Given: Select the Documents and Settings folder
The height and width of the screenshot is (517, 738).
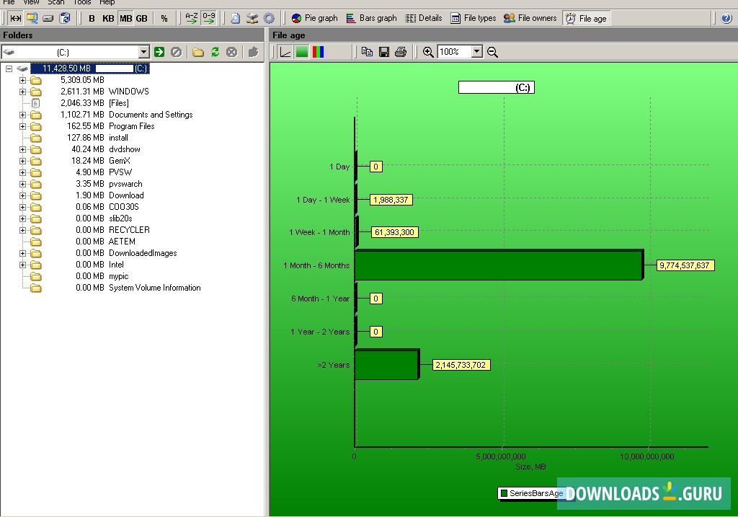Looking at the screenshot, I should click(151, 115).
